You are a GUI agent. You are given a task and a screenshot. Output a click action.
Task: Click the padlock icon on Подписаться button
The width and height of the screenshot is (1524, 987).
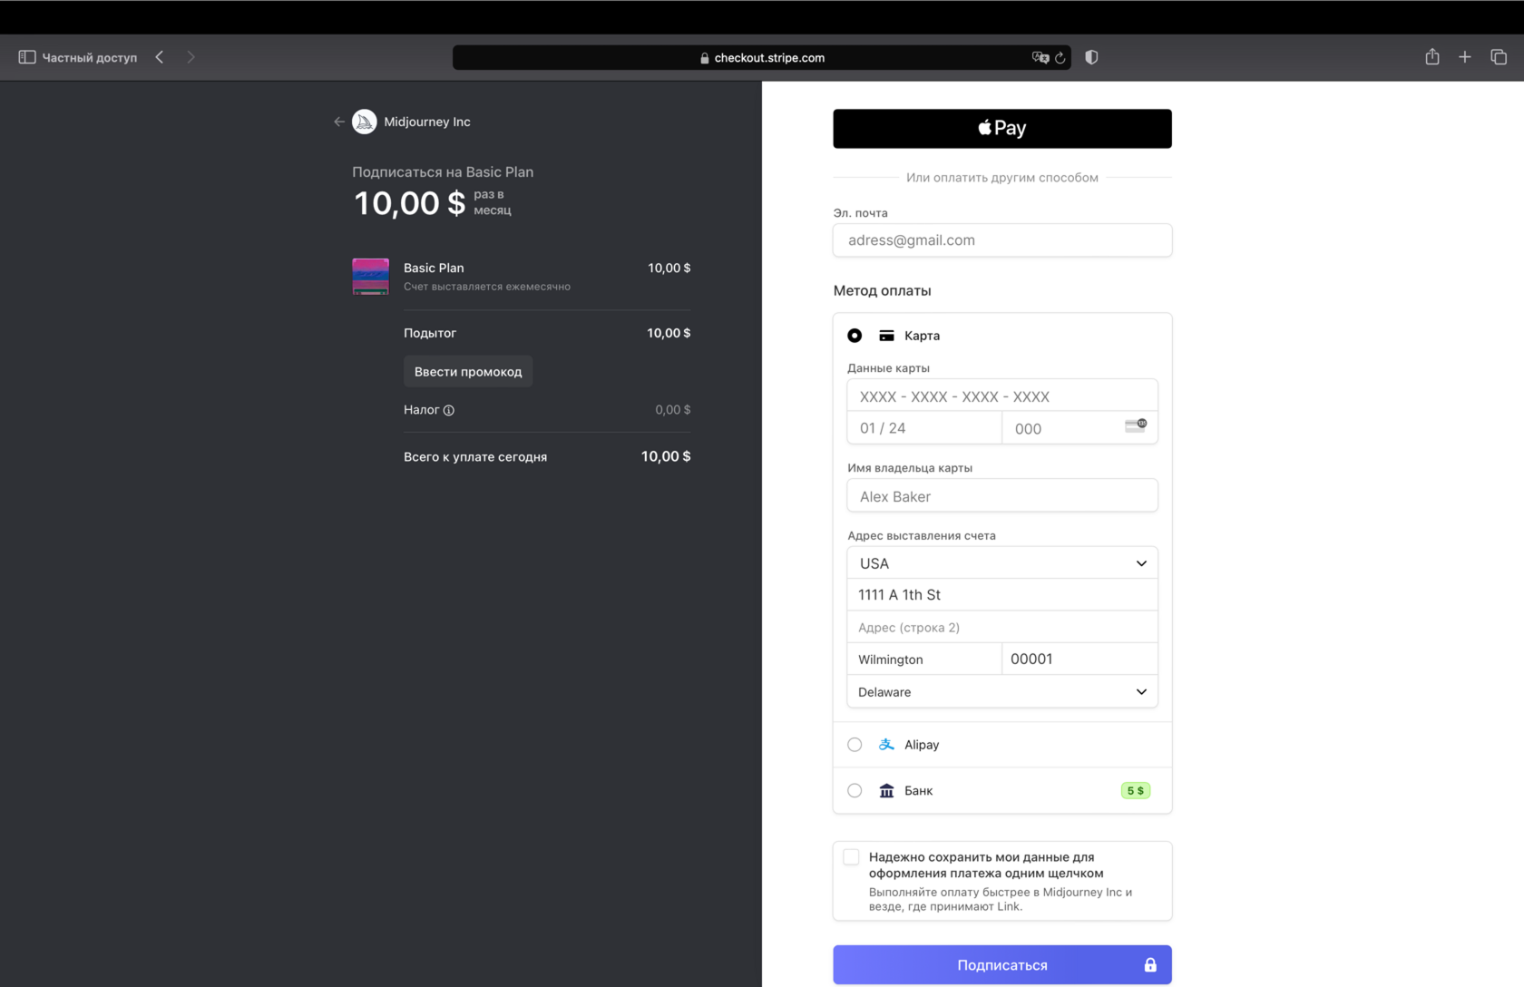point(1150,965)
